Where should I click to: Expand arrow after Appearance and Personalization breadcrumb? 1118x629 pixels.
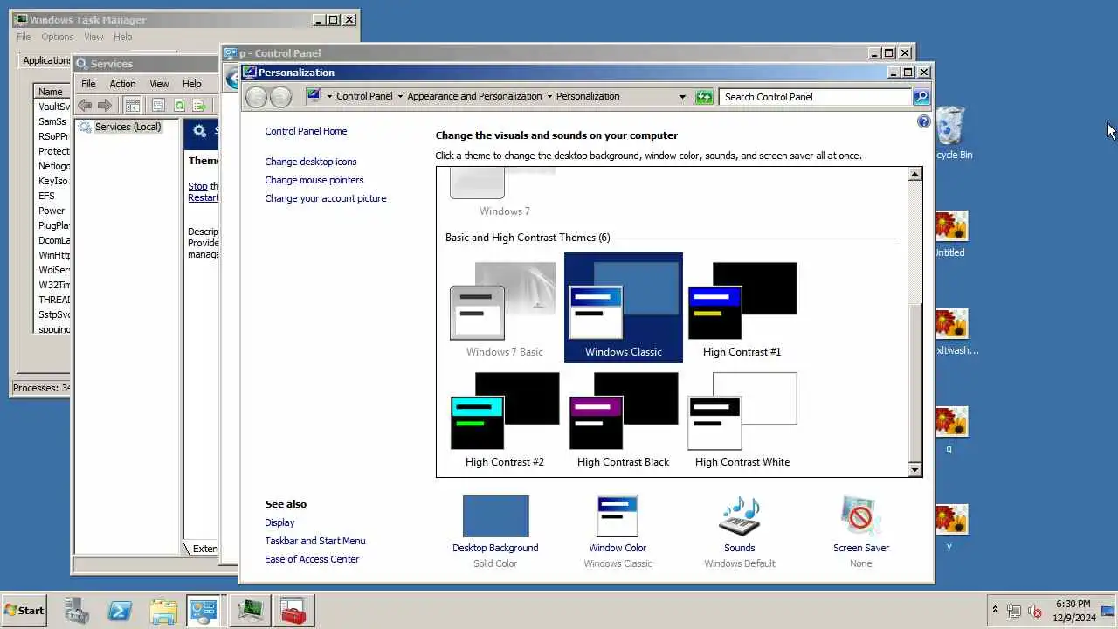pos(549,97)
